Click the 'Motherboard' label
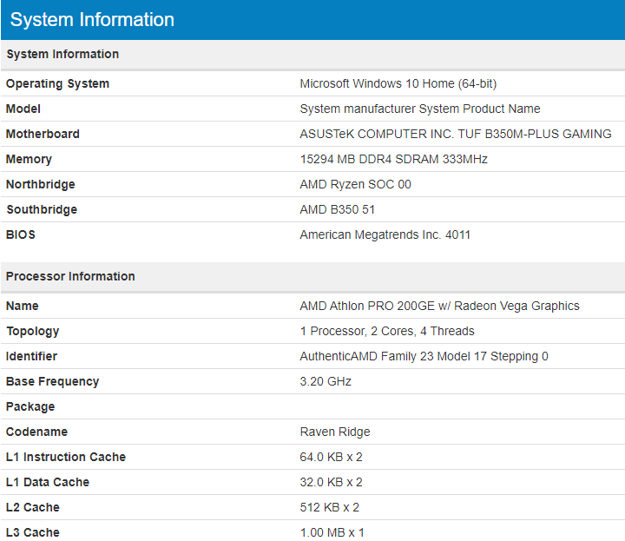Image resolution: width=625 pixels, height=541 pixels. 43,134
